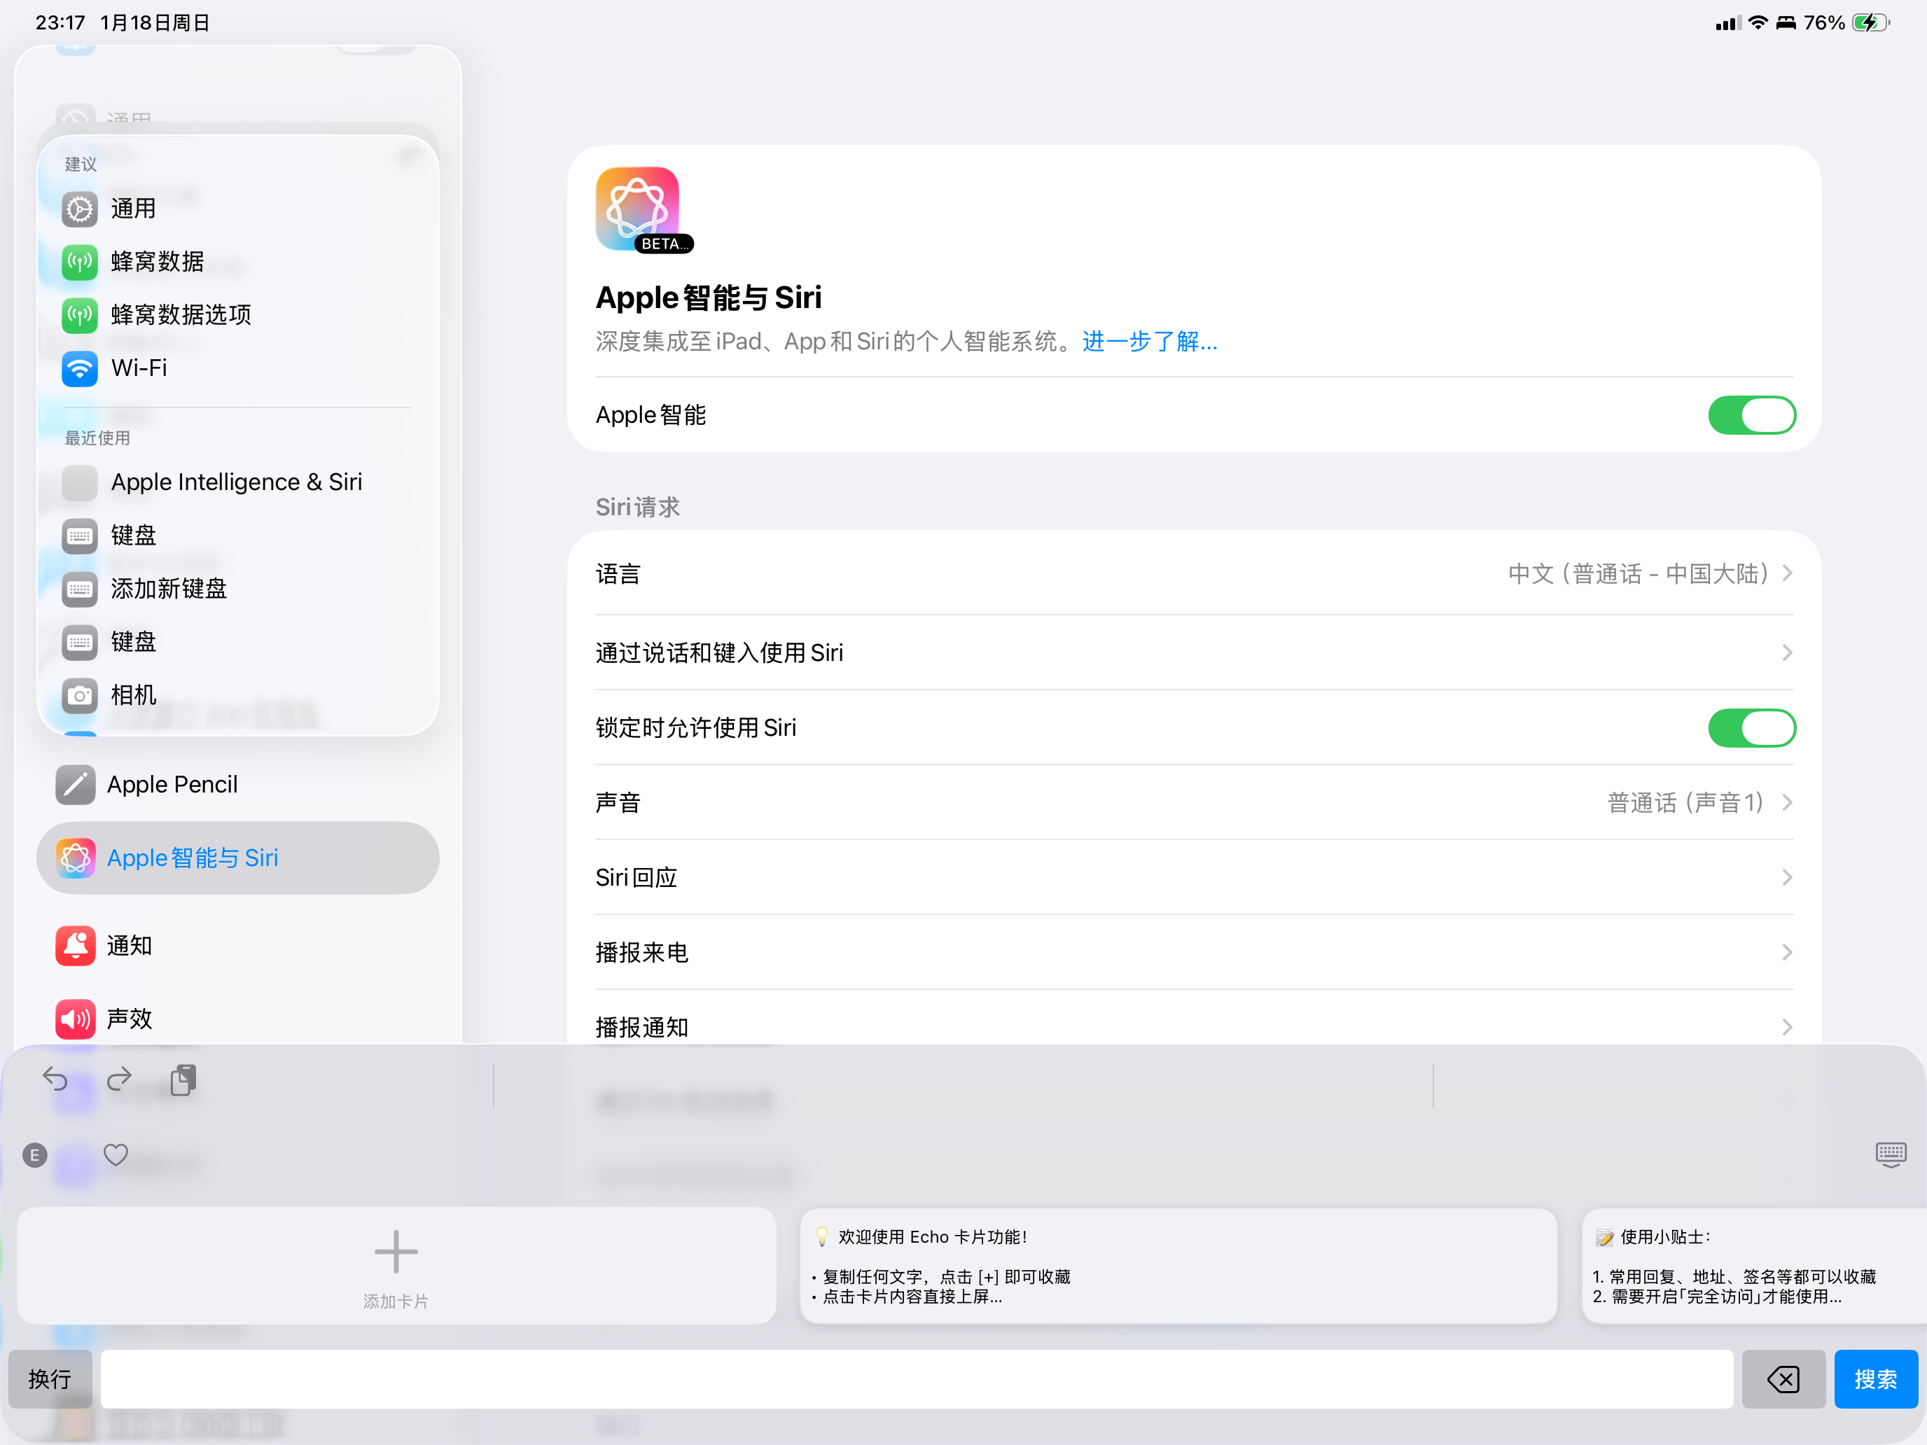Tap the language value 中文（普通话 - 中国大陆）

pos(1639,574)
